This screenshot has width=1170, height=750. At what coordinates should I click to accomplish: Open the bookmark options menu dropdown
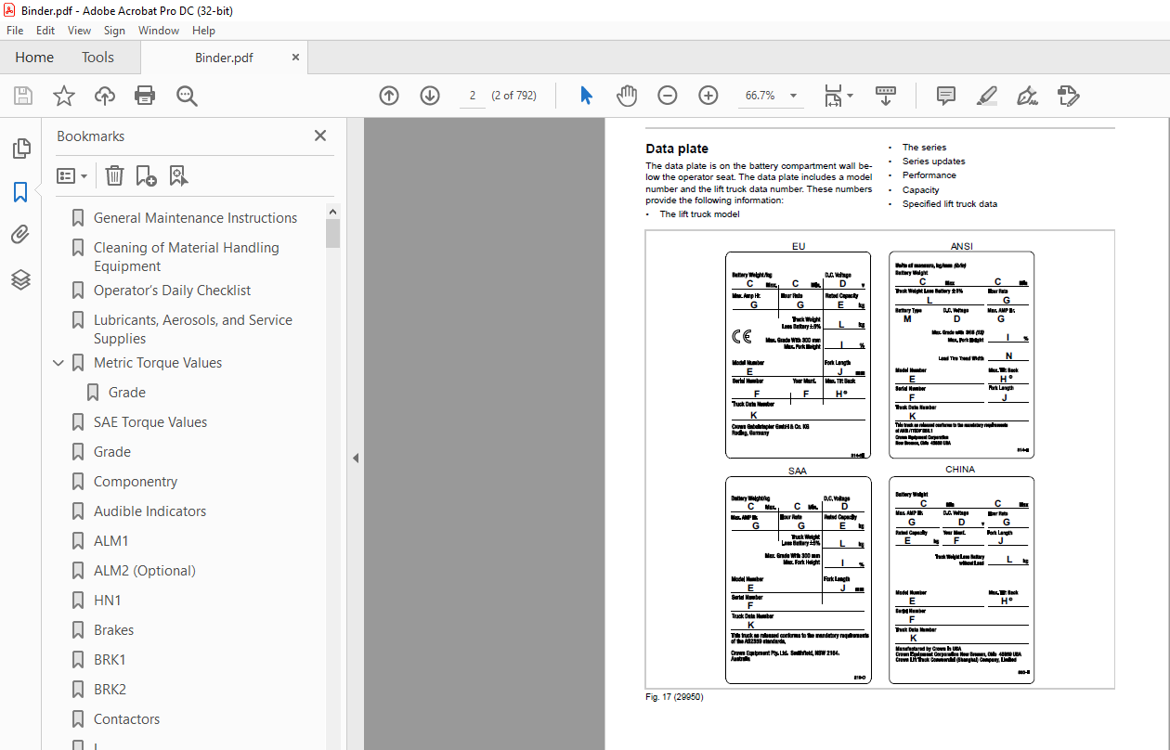pyautogui.click(x=72, y=175)
